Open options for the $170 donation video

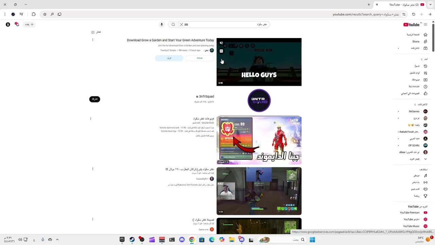[x=92, y=169]
